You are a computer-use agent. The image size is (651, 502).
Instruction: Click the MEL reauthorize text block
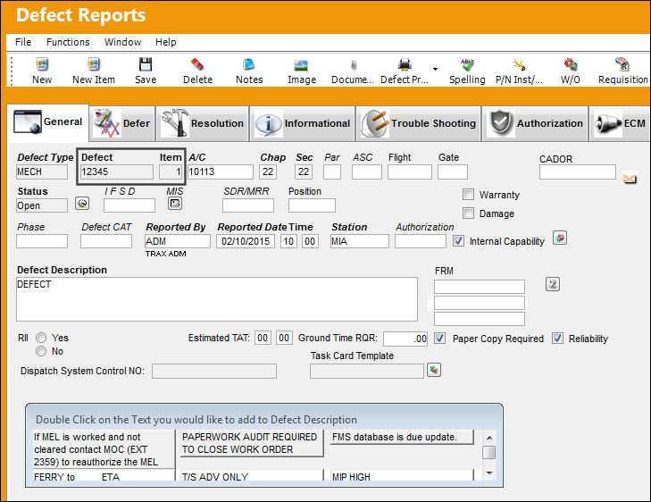tap(104, 449)
